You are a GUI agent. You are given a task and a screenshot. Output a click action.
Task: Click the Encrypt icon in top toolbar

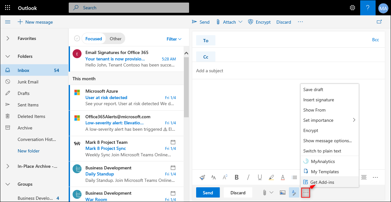coord(250,22)
